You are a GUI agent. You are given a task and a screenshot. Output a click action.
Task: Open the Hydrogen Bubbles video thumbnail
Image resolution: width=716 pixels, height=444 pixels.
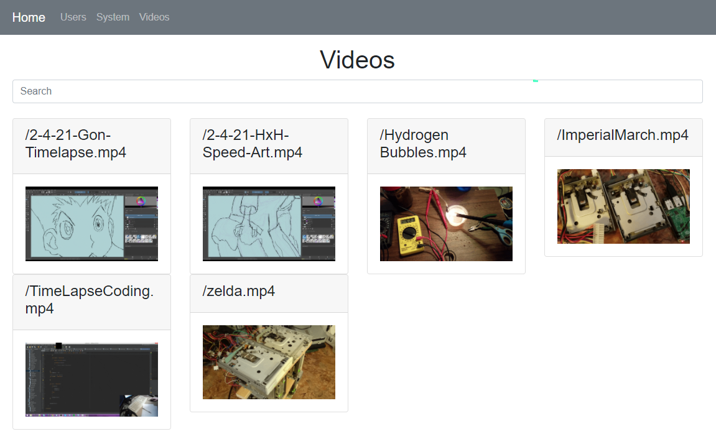446,224
